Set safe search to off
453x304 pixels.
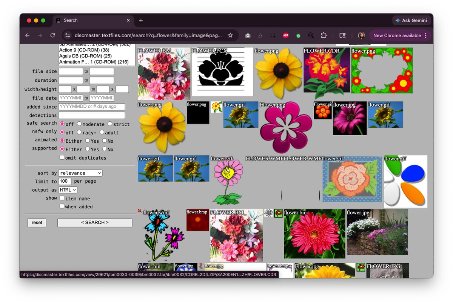click(x=62, y=124)
